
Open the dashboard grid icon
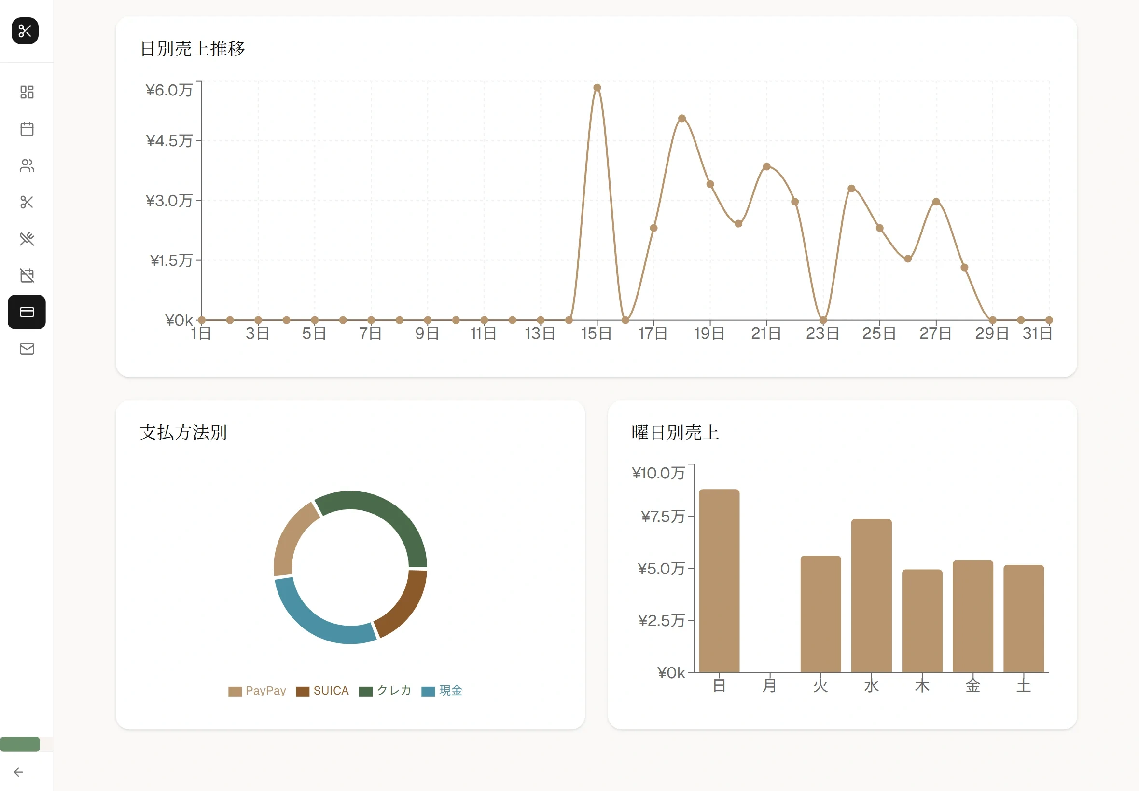(x=27, y=92)
